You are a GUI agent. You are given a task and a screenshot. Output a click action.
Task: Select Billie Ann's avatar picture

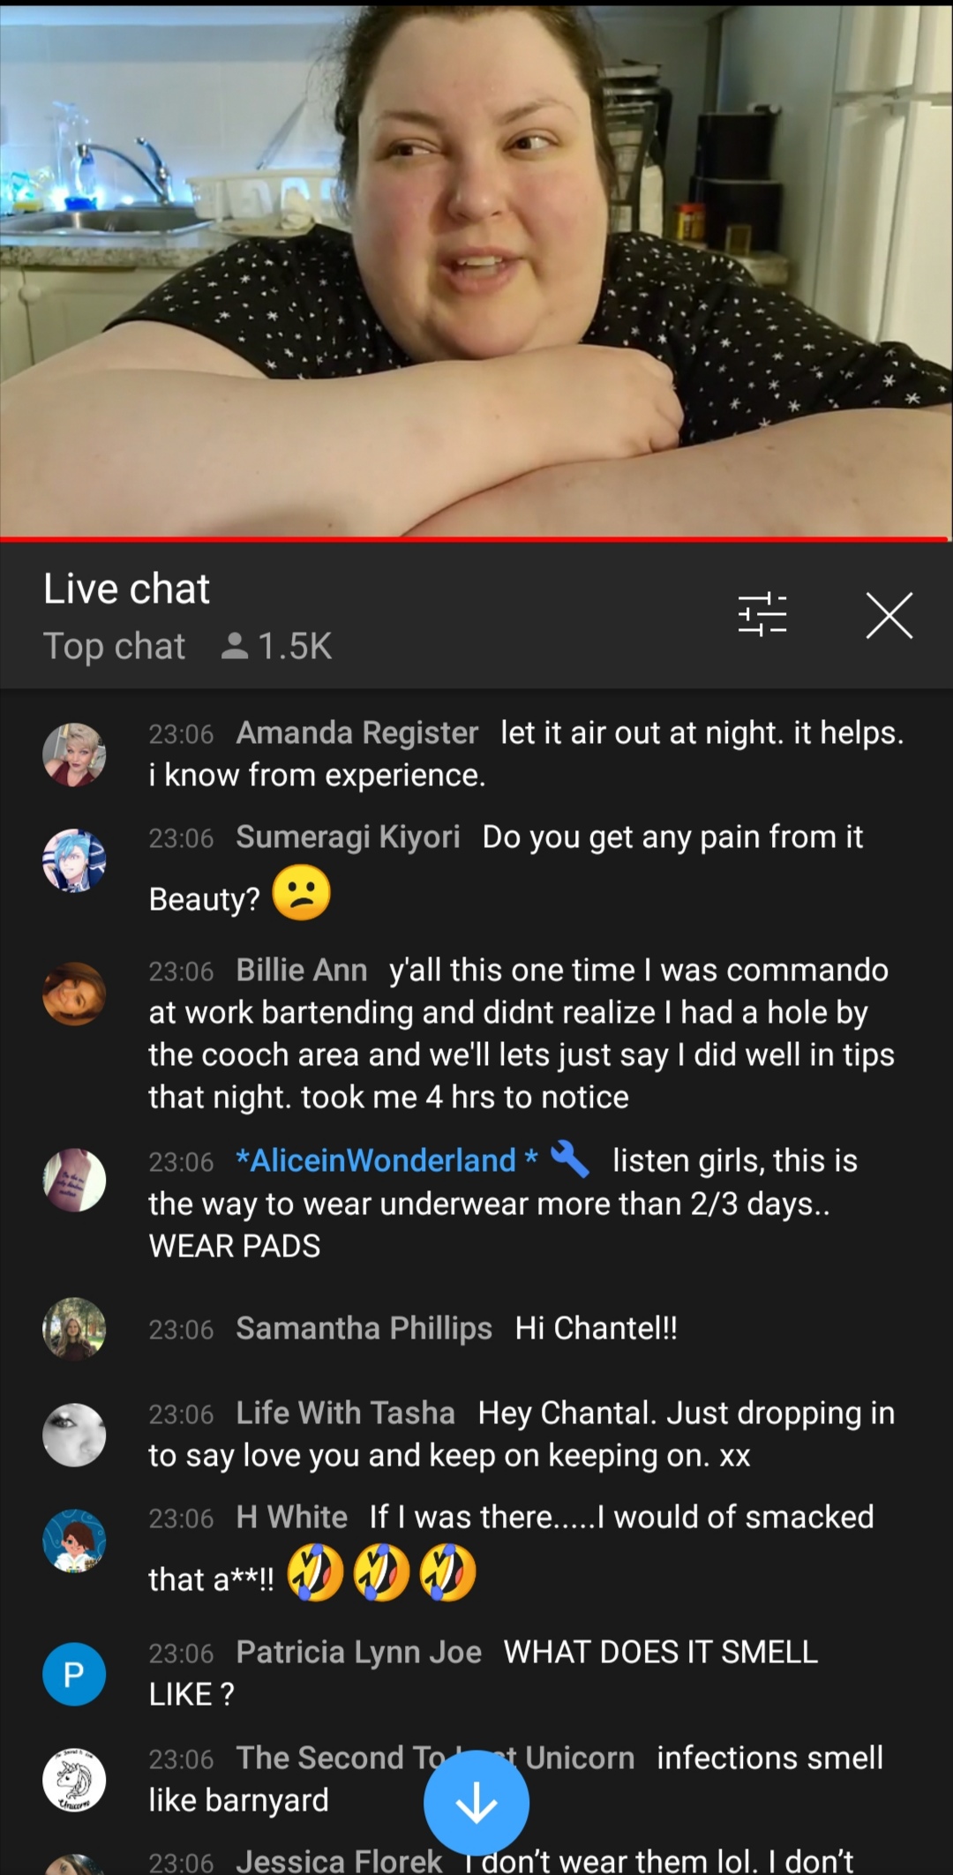pyautogui.click(x=74, y=994)
